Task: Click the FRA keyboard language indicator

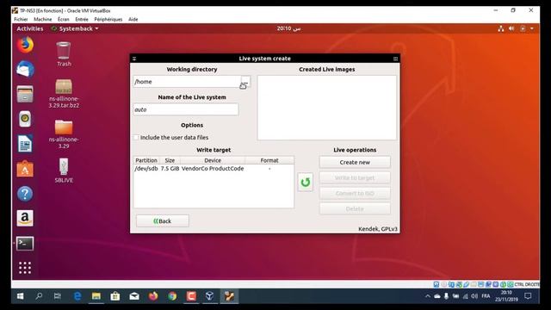Action: [486, 296]
